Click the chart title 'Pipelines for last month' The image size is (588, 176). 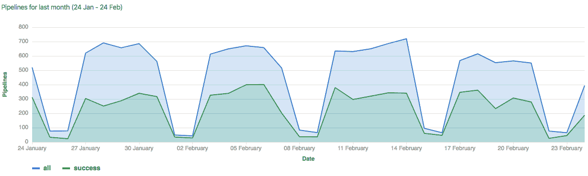[36, 8]
